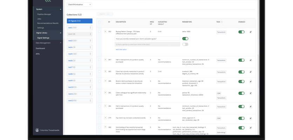
Task: Expand the signal 181 row
Action: point(105,93)
